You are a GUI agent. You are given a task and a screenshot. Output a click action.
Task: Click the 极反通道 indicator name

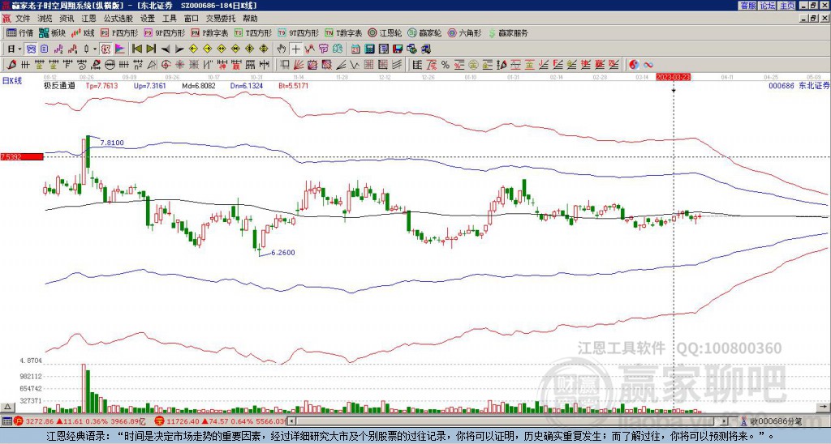58,85
